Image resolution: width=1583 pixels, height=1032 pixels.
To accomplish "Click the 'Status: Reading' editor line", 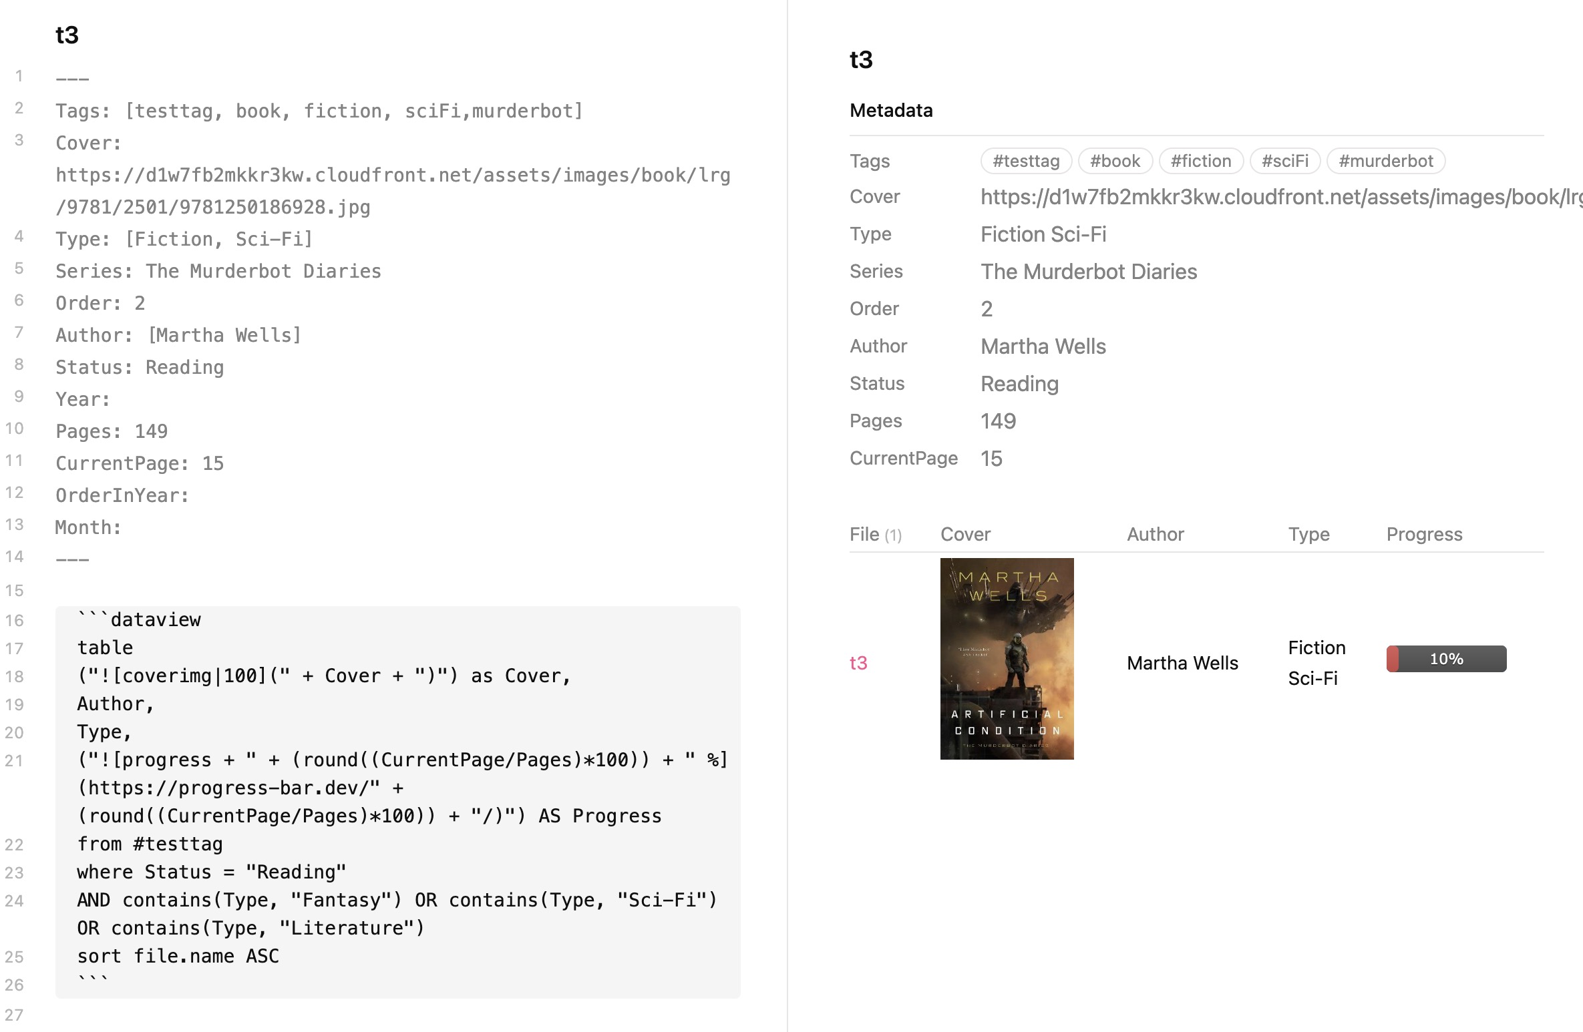I will coord(140,367).
